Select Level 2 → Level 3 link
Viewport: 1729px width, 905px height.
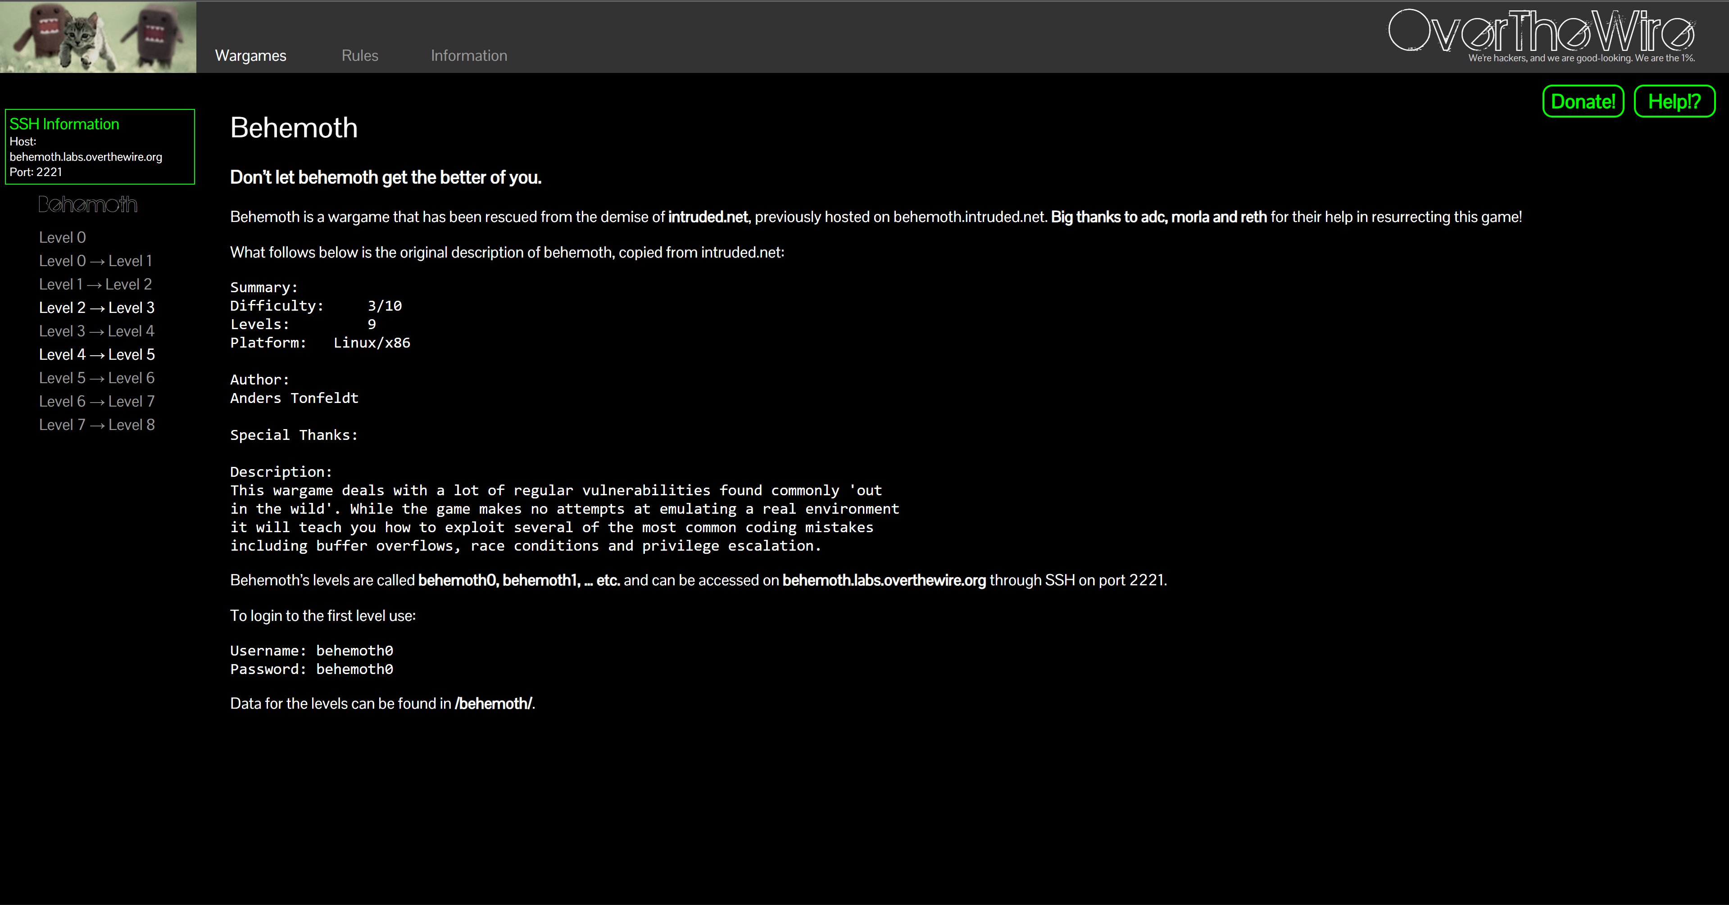pos(97,308)
